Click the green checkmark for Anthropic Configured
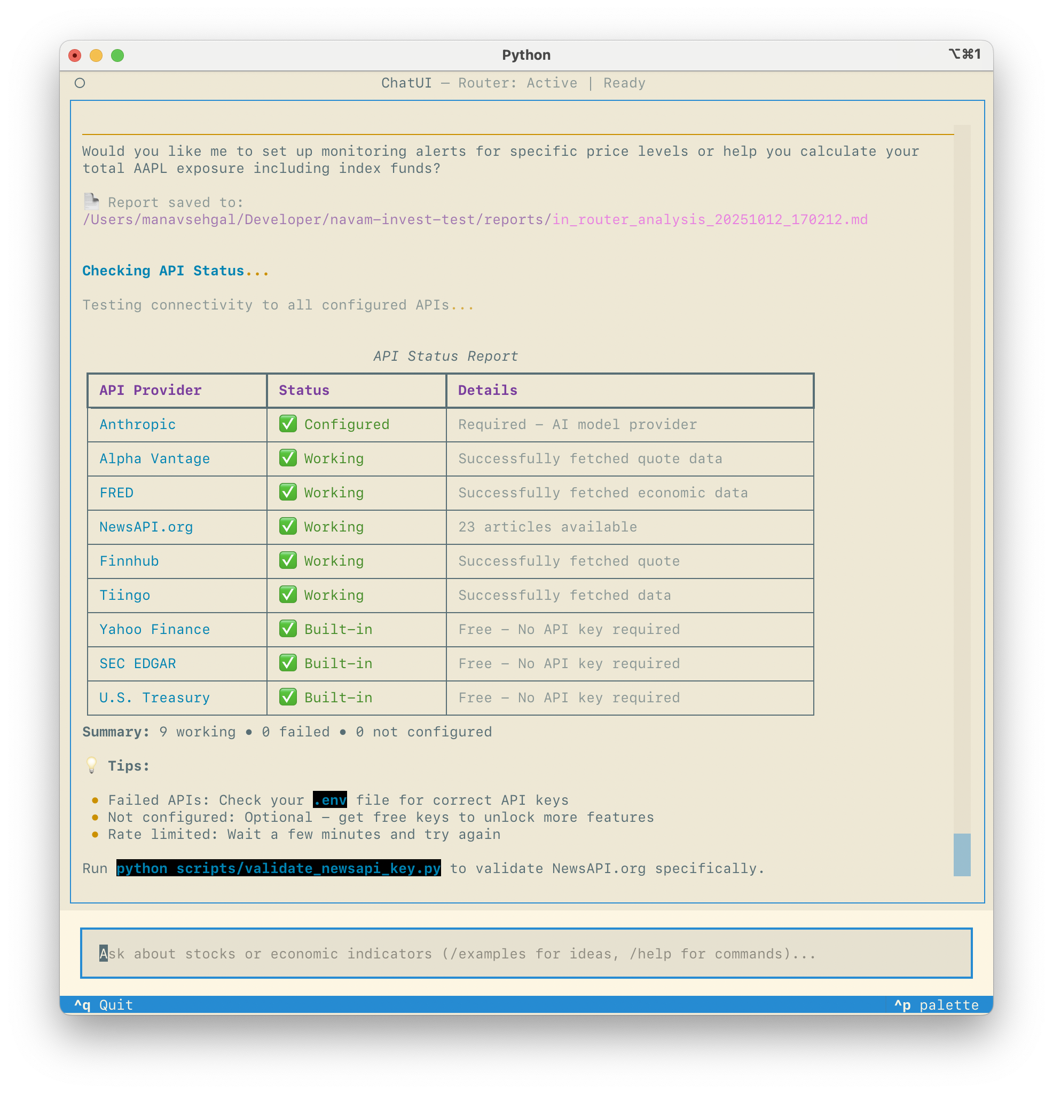 pos(287,424)
